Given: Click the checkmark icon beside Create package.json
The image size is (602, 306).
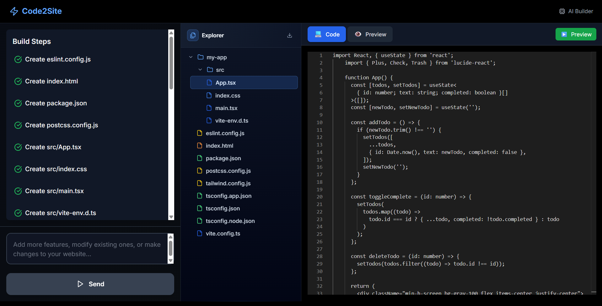Looking at the screenshot, I should coord(18,103).
